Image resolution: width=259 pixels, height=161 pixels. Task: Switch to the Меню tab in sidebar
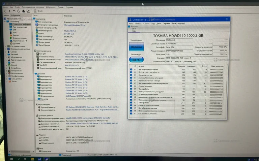pyautogui.click(x=6, y=15)
